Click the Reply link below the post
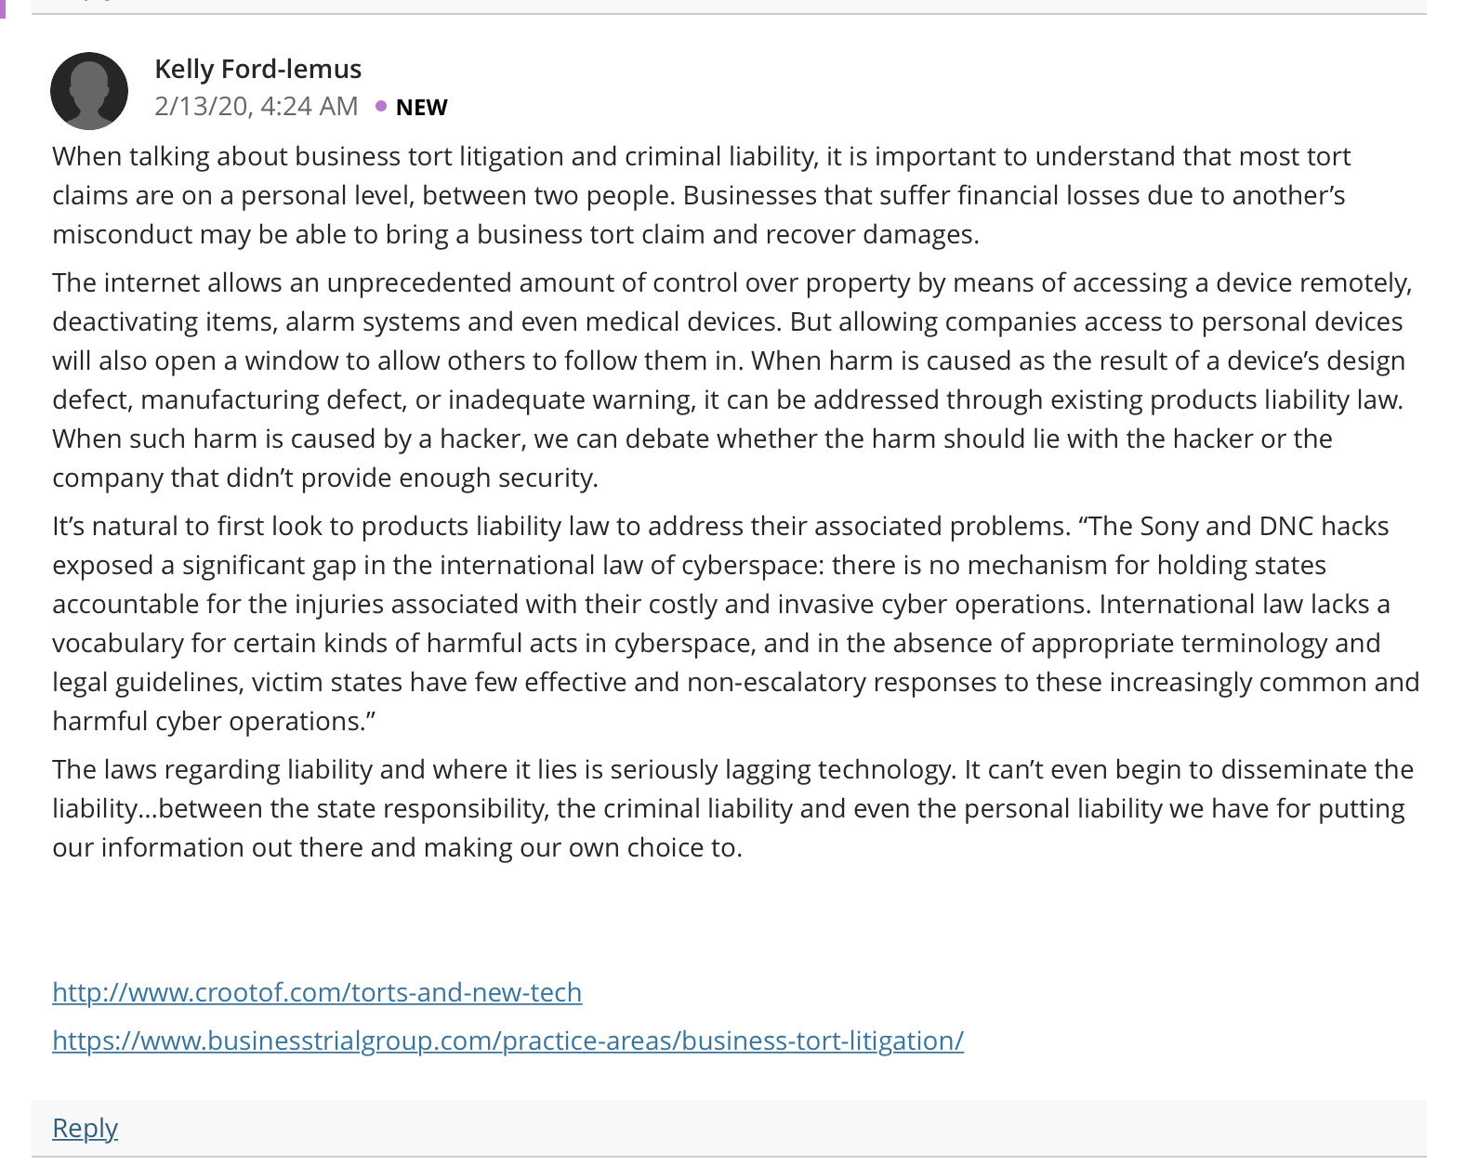This screenshot has width=1463, height=1165. 85,1128
